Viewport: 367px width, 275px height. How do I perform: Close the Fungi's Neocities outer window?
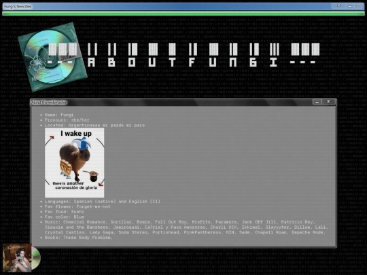(338, 5)
